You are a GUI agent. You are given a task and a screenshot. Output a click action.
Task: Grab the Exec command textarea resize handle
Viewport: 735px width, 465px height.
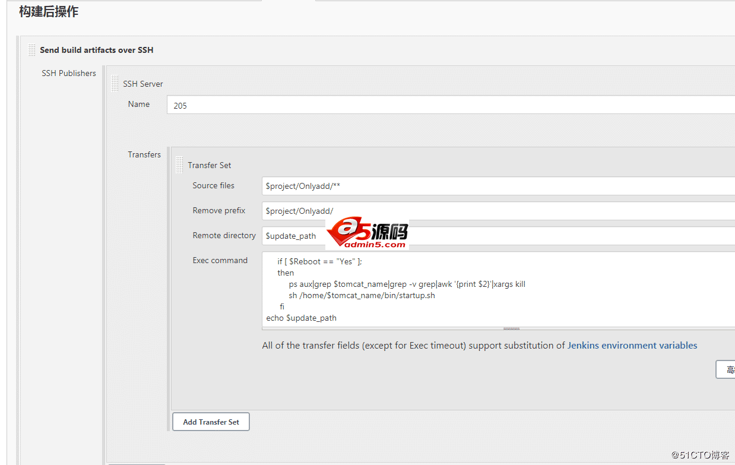(511, 328)
